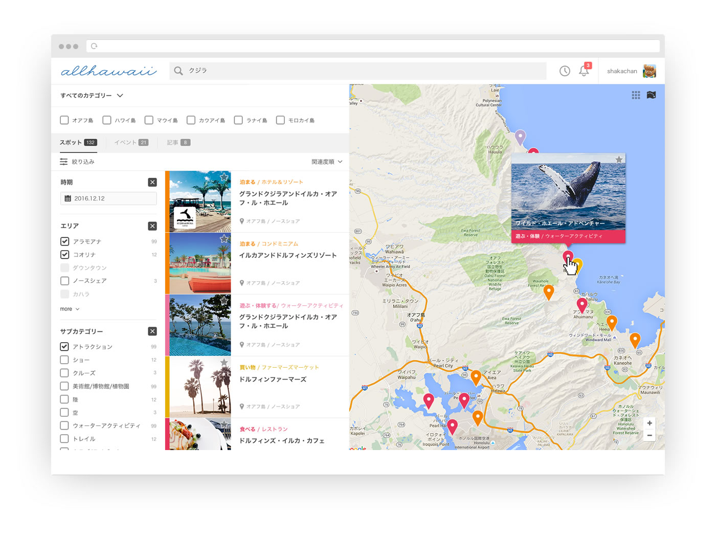Open the 絞り込み filter icon

click(63, 162)
